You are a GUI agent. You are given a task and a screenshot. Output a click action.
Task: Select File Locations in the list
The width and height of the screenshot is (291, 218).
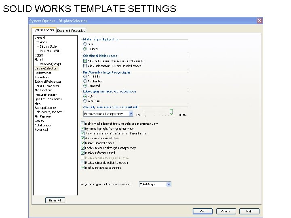pyautogui.click(x=43, y=90)
